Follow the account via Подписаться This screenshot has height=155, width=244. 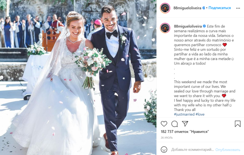(220, 8)
